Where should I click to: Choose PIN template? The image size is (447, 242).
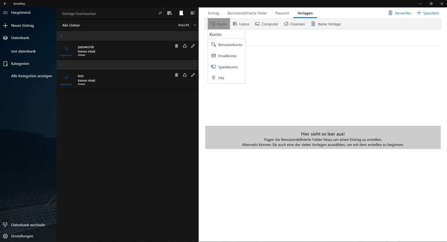click(227, 78)
